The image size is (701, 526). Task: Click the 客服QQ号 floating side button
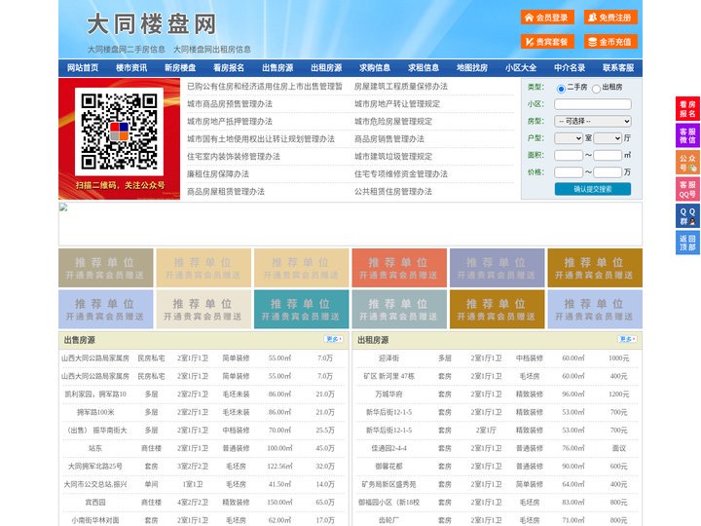click(x=687, y=189)
